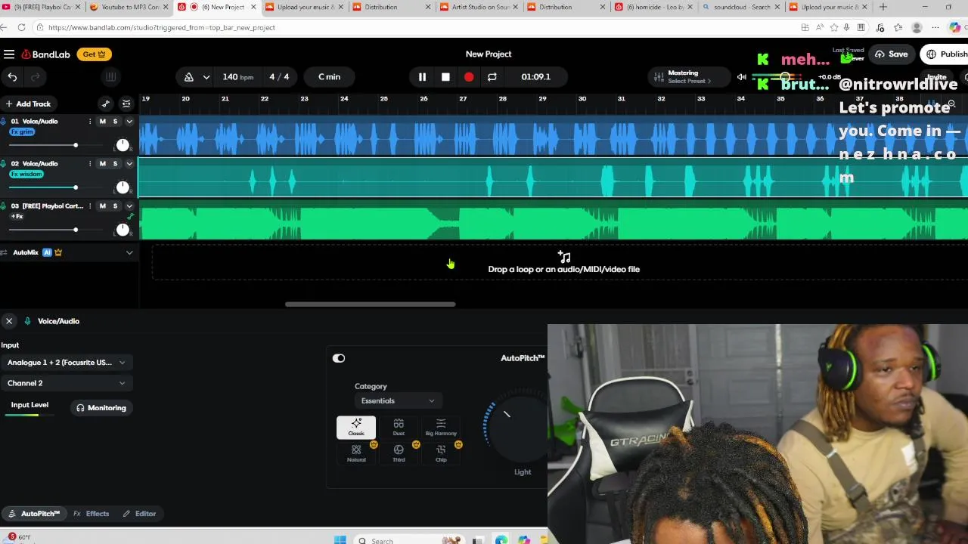
Task: Toggle loop cycle mode
Action: click(492, 77)
